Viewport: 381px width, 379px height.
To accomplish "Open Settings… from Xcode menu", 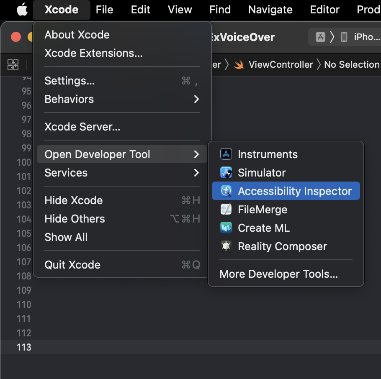I will [x=122, y=81].
